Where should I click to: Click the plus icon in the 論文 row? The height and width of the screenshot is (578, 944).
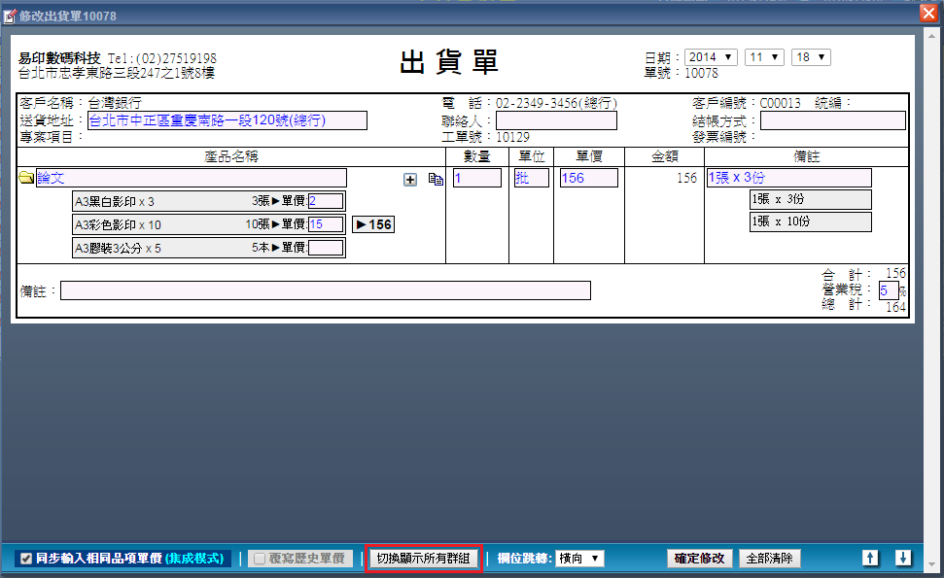[x=409, y=180]
